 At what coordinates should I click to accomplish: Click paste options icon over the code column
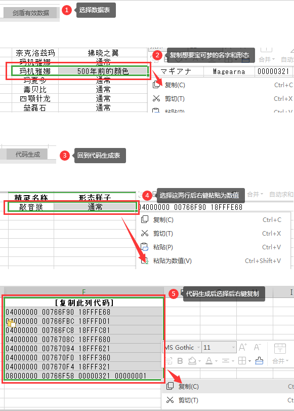tap(12, 324)
